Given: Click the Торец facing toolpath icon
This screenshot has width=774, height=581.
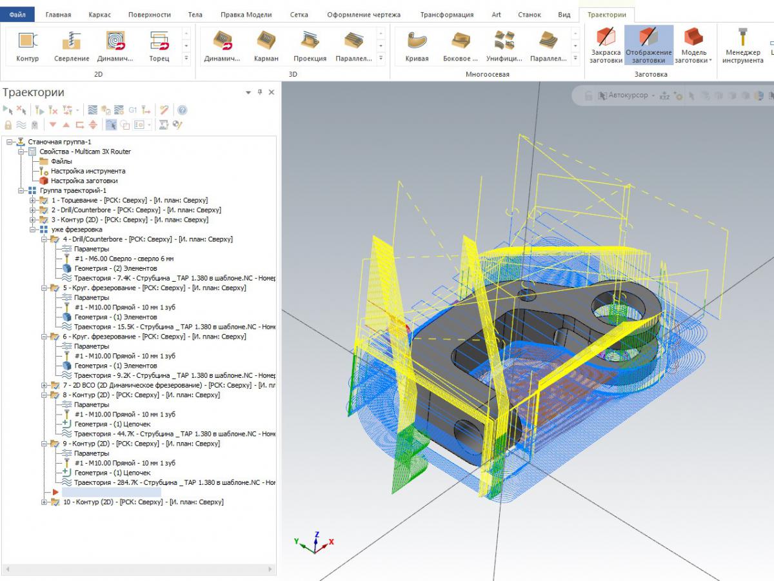Looking at the screenshot, I should [x=159, y=46].
